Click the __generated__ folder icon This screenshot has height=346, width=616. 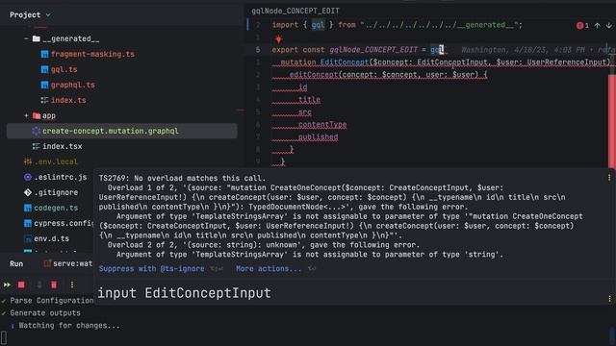(x=37, y=38)
